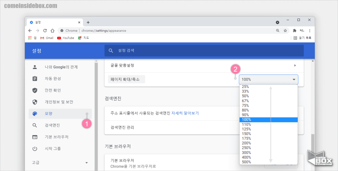The image size is (338, 171).
Task: Reload the page with refresh icon
Action: pyautogui.click(x=45, y=31)
